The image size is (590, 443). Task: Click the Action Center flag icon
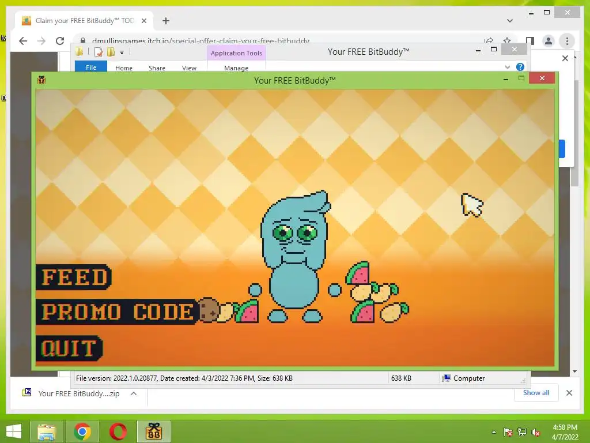(508, 432)
